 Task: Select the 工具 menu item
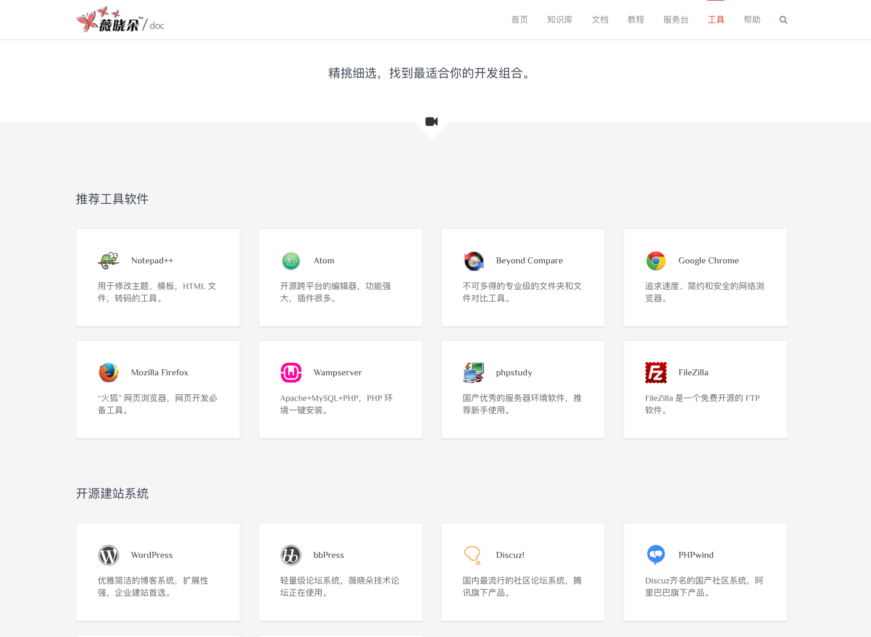pyautogui.click(x=716, y=19)
